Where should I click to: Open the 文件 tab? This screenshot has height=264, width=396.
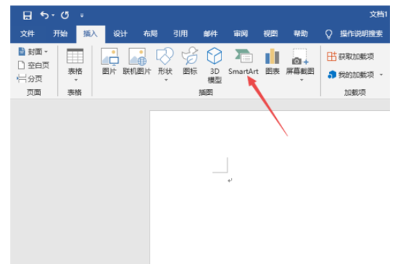coord(28,34)
